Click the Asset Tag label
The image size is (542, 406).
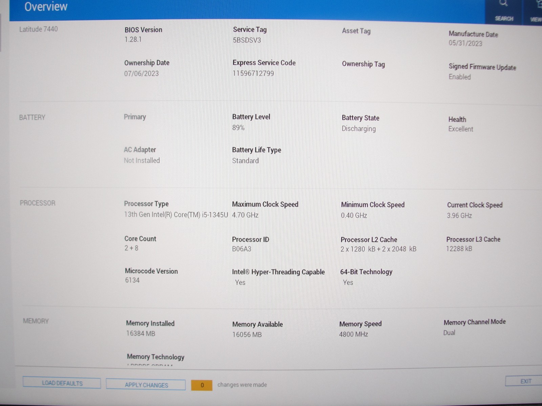(356, 31)
